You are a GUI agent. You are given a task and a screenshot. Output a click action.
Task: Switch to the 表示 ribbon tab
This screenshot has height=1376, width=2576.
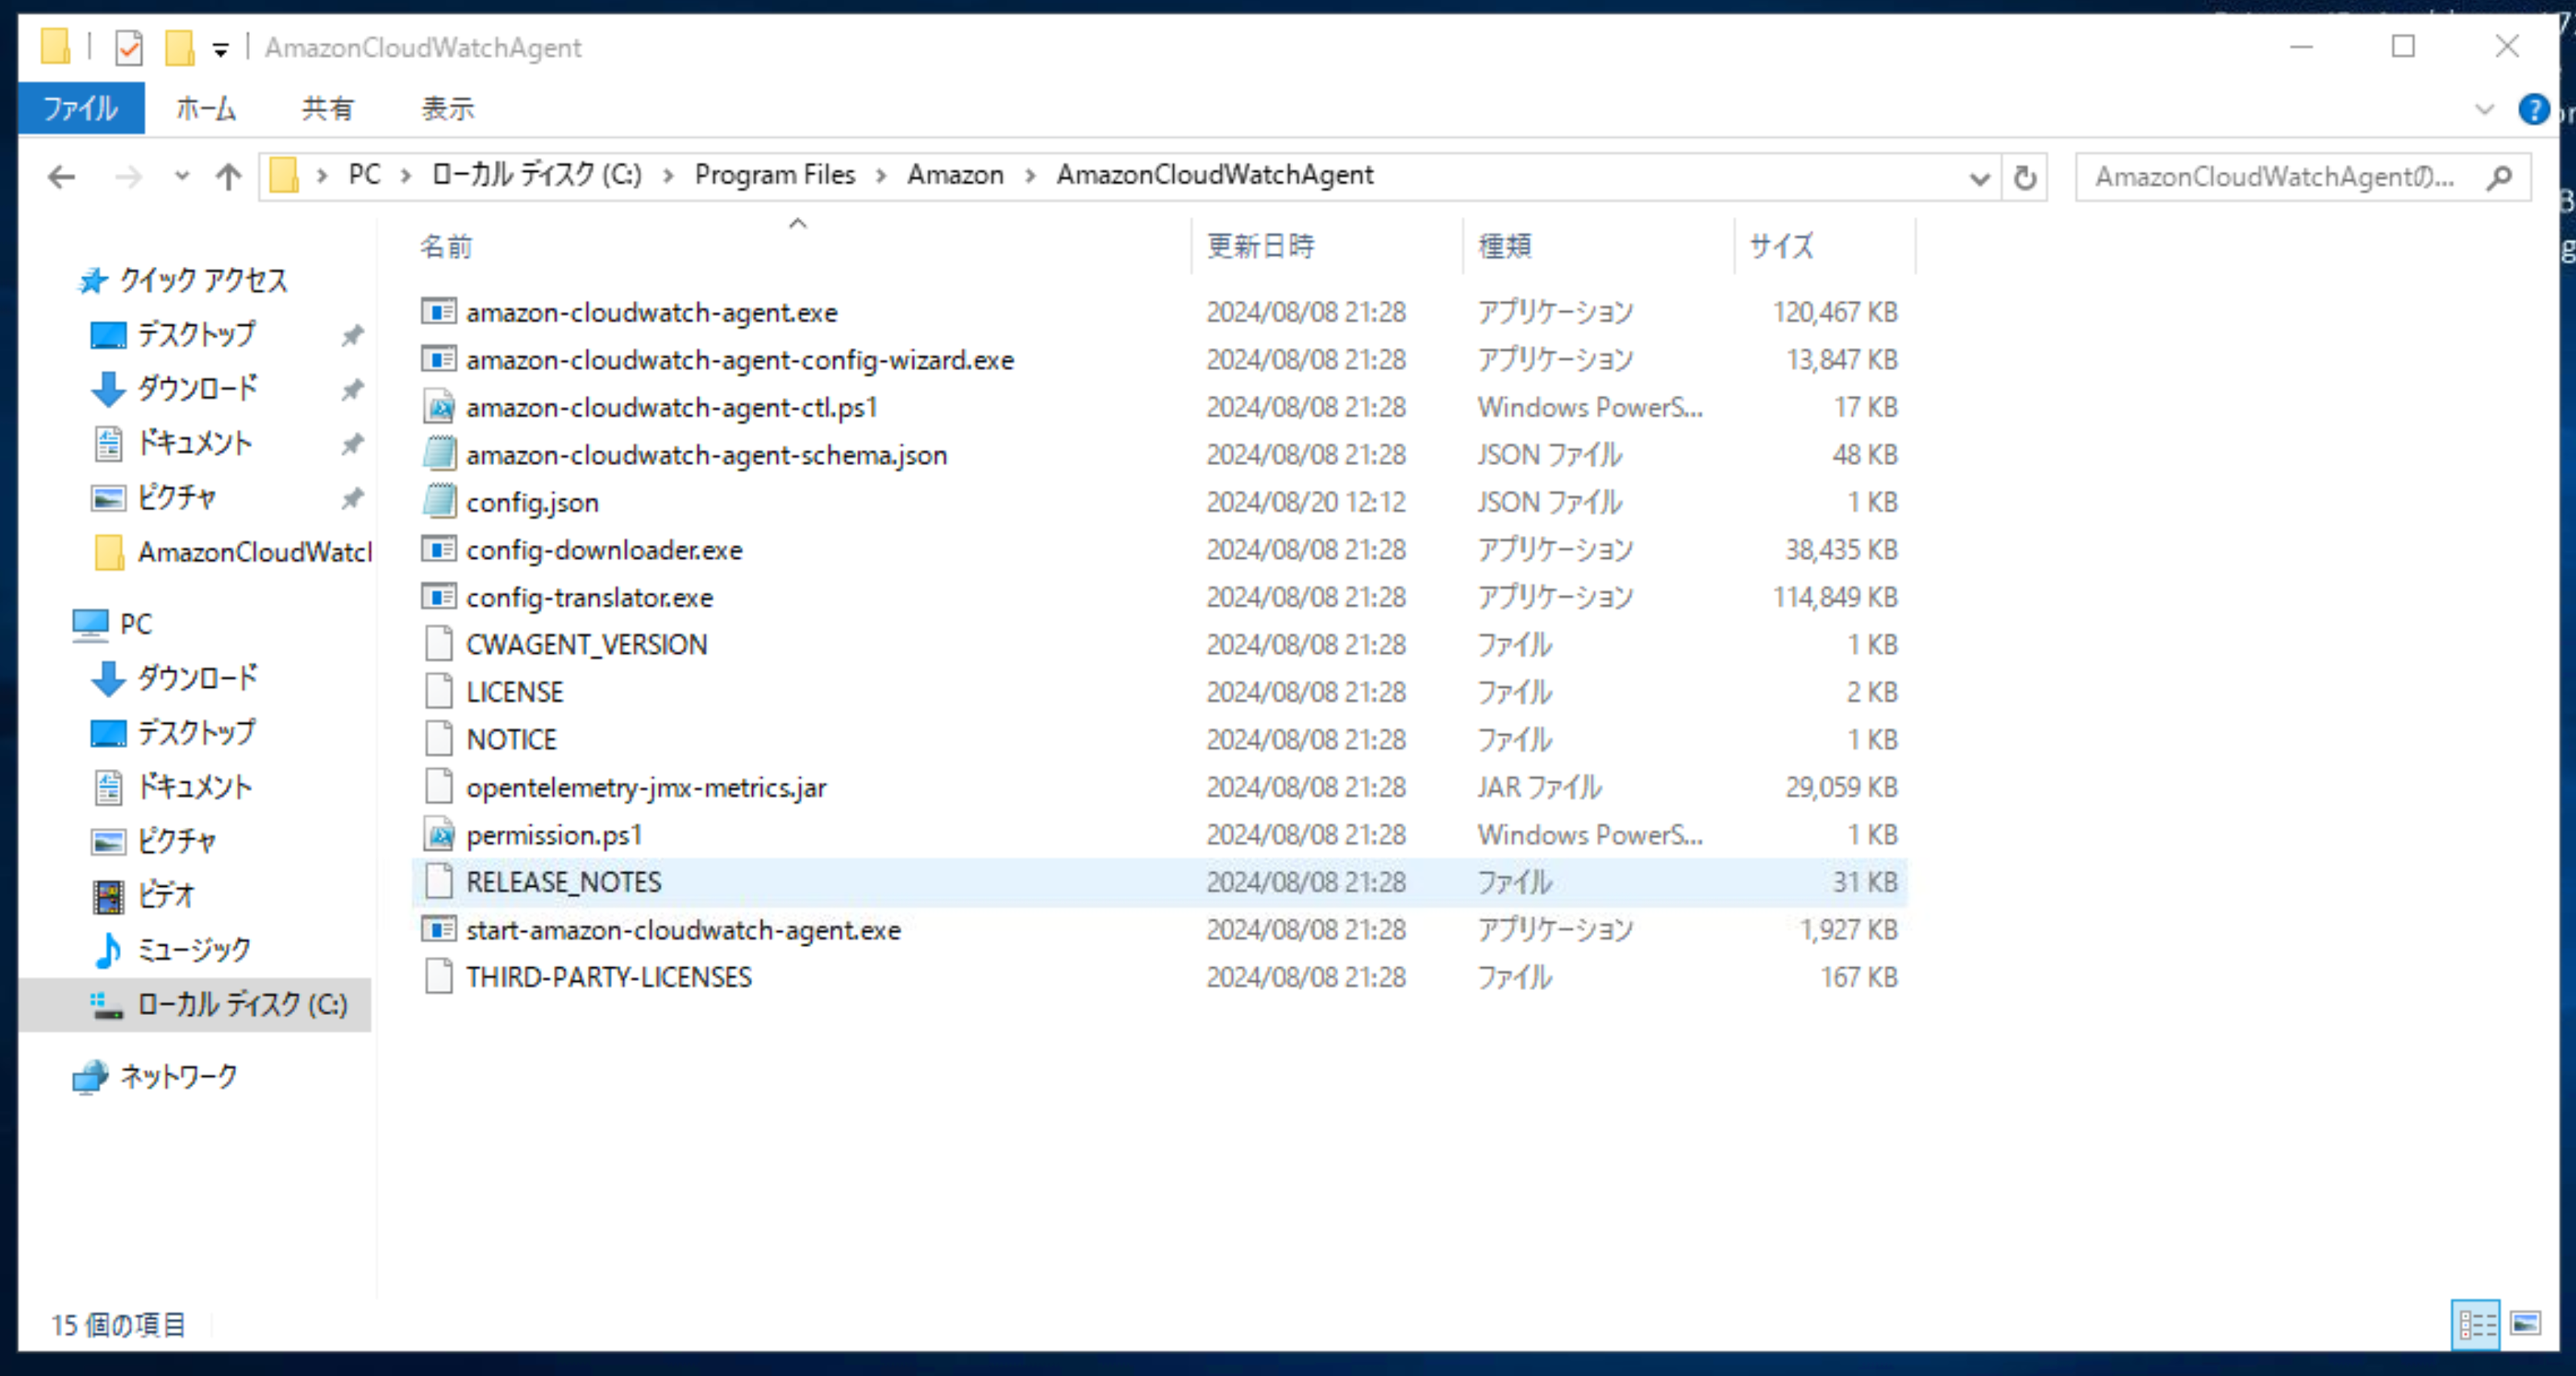447,108
